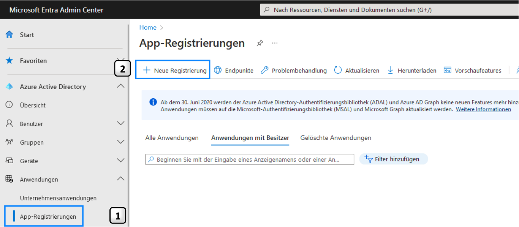Focus the application name search field
Image resolution: width=519 pixels, height=227 pixels.
tap(250, 159)
